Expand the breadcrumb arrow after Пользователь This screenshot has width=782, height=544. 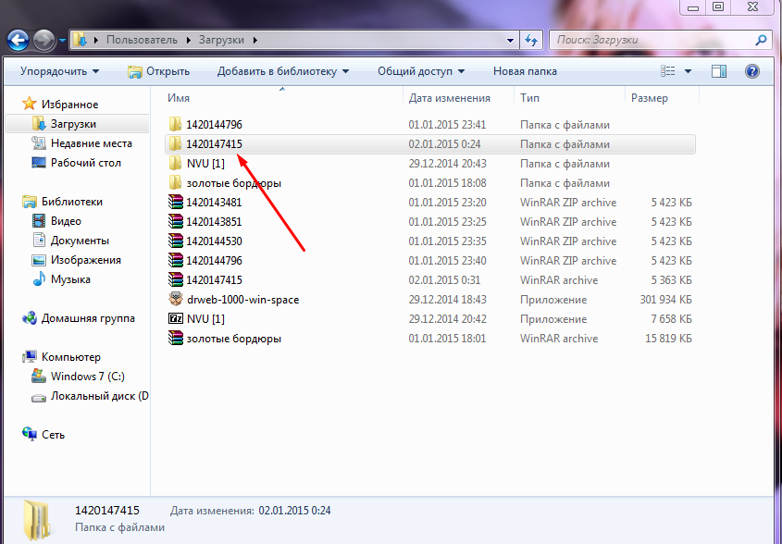(189, 40)
